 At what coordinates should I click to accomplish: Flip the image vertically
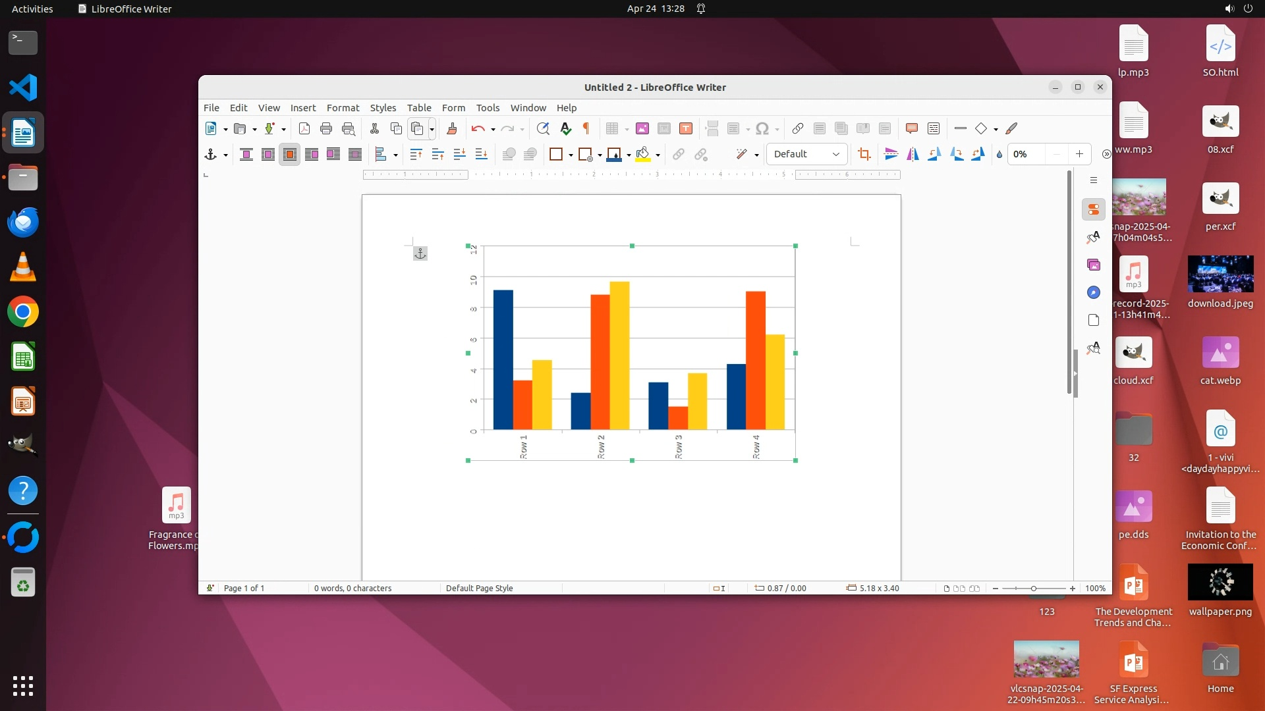coord(891,154)
